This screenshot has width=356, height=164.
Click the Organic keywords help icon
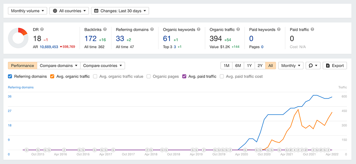pyautogui.click(x=199, y=29)
